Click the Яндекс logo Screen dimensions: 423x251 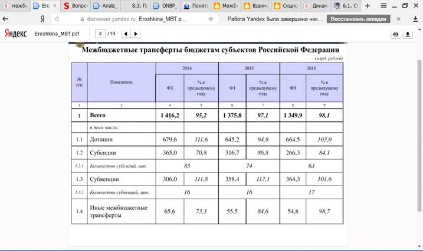pyautogui.click(x=15, y=34)
